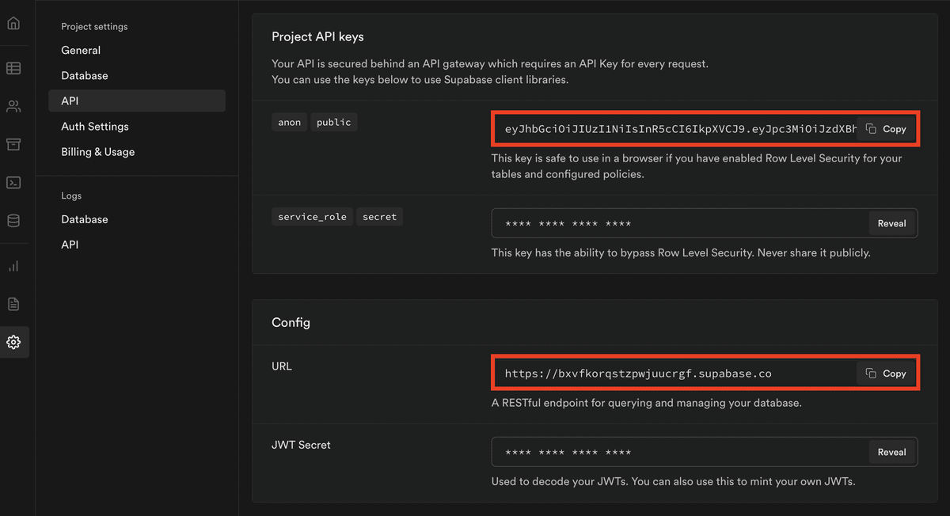Copy the project URL

click(886, 374)
